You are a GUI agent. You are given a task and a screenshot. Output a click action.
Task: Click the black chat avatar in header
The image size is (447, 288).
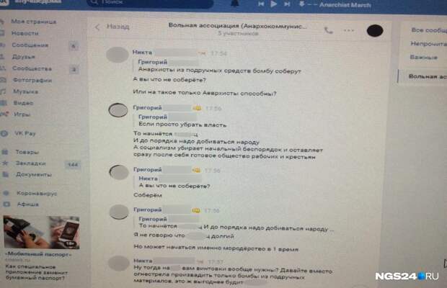(x=375, y=30)
